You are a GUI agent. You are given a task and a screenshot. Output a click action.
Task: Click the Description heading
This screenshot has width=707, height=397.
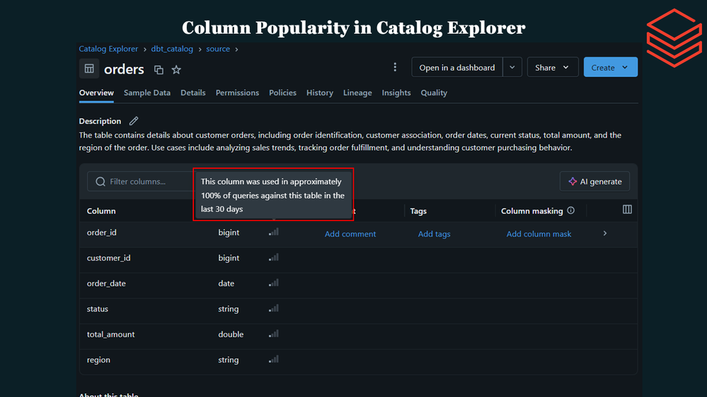click(x=100, y=121)
